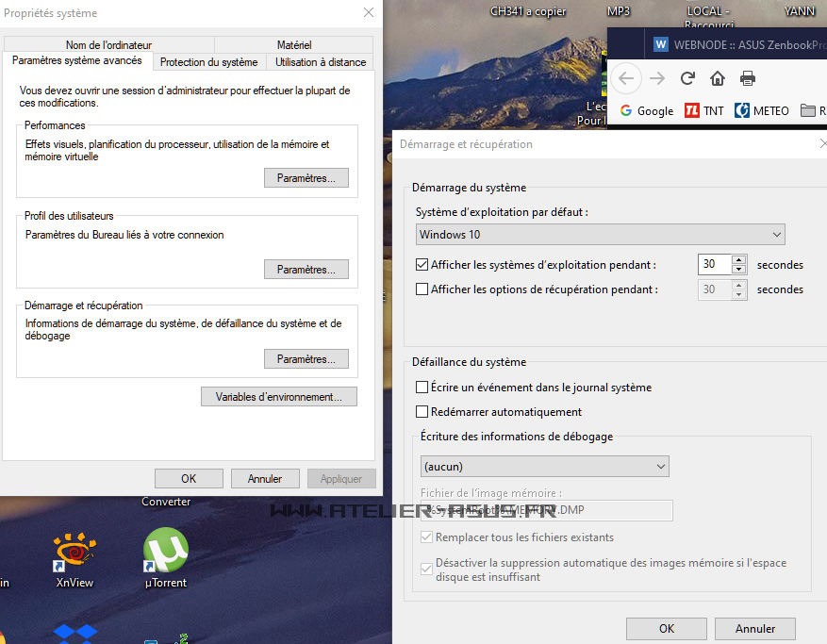This screenshot has width=827, height=644.
Task: Click the print icon in browser toolbar
Action: click(x=748, y=78)
